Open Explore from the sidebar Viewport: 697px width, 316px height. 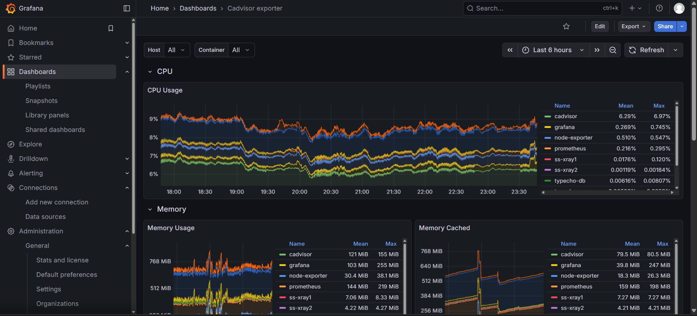[31, 144]
